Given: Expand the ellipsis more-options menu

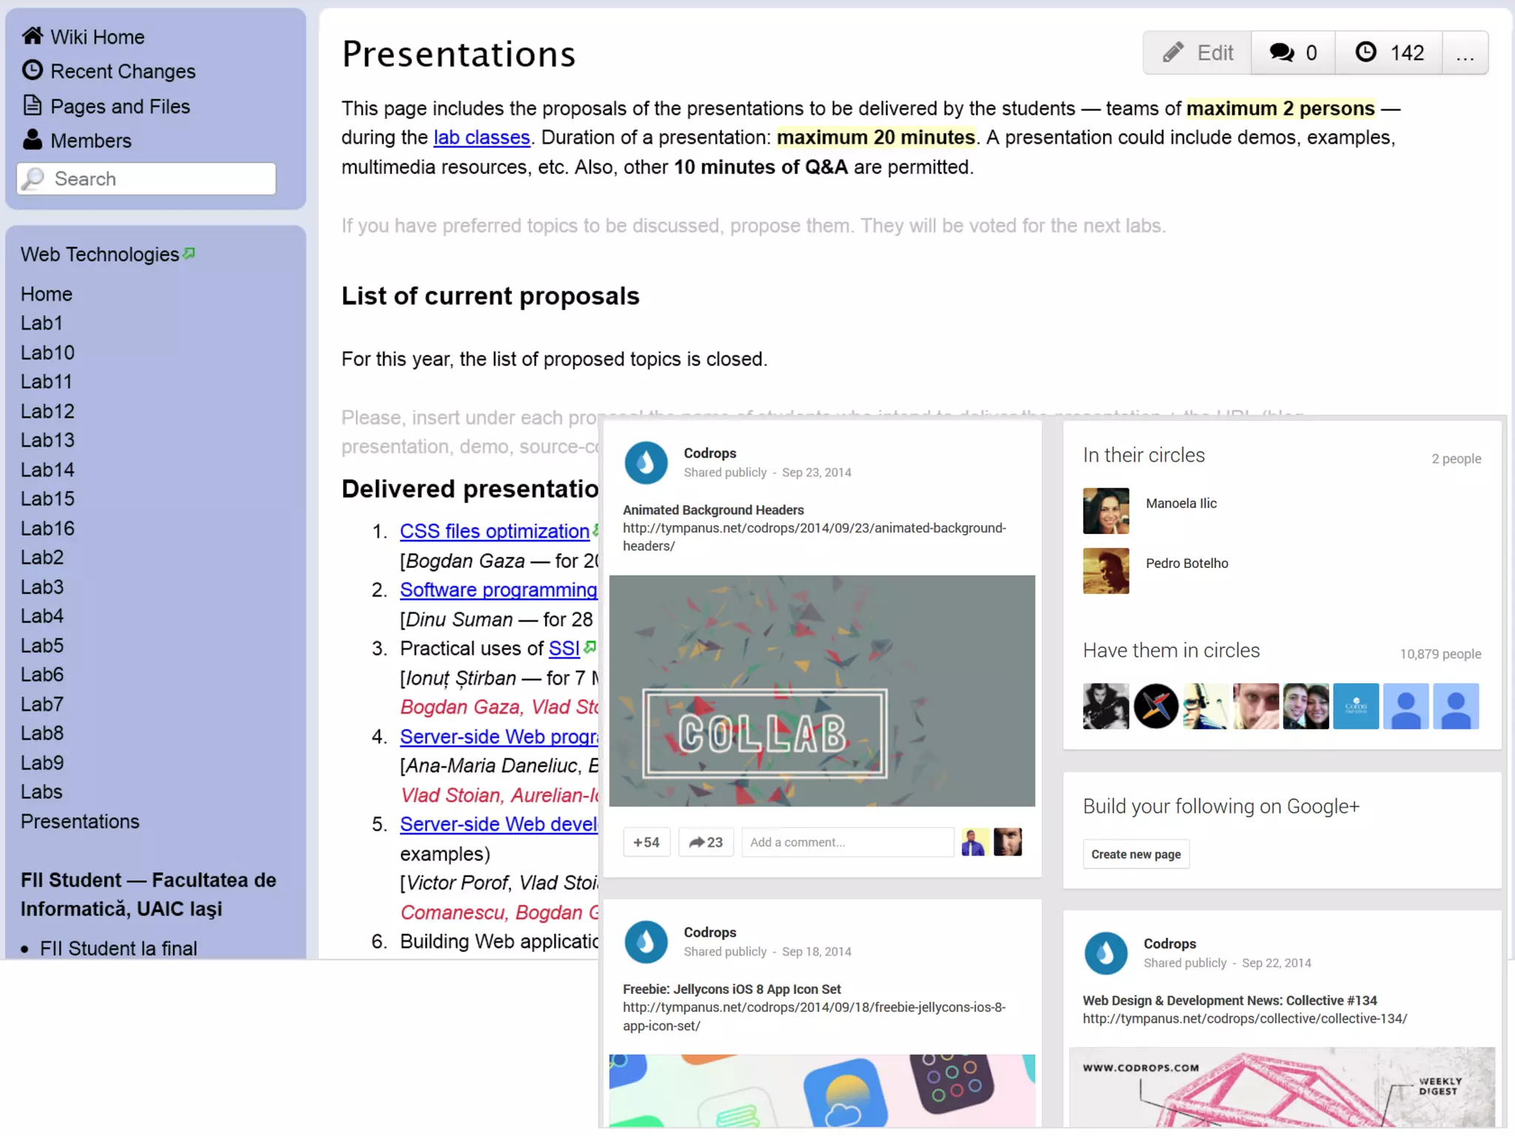Looking at the screenshot, I should tap(1465, 53).
